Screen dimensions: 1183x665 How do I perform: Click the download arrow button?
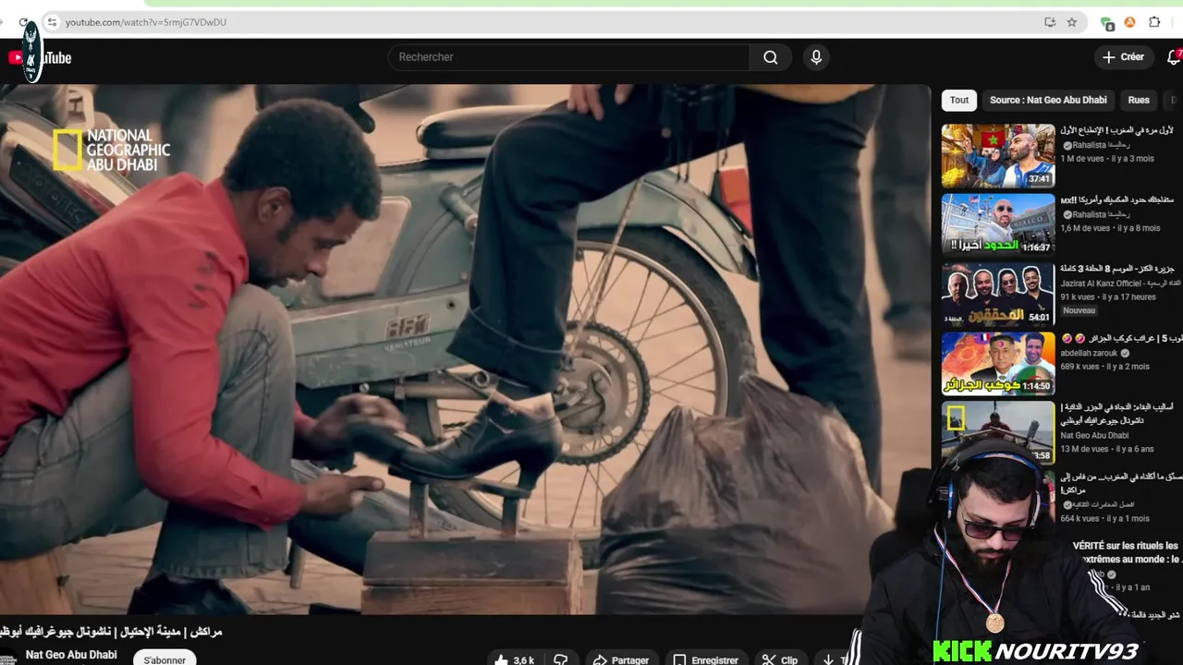coord(828,659)
